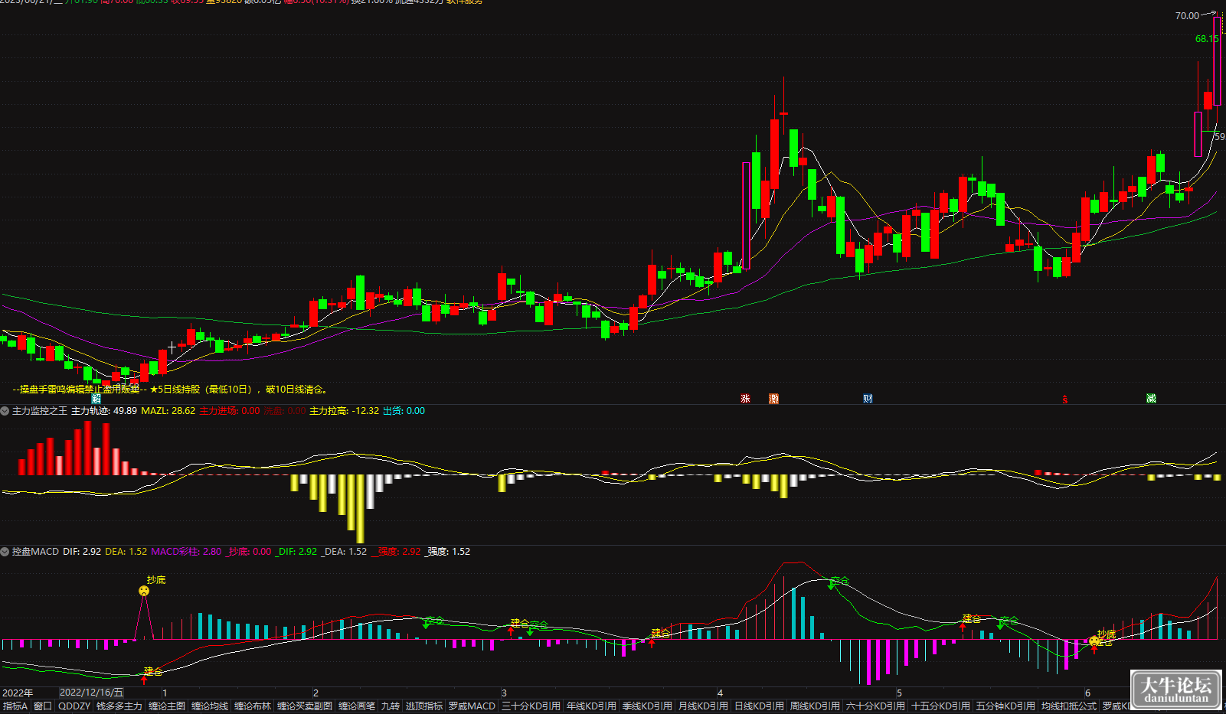Click the red $ event marker
This screenshot has width=1226, height=714.
pyautogui.click(x=1064, y=399)
